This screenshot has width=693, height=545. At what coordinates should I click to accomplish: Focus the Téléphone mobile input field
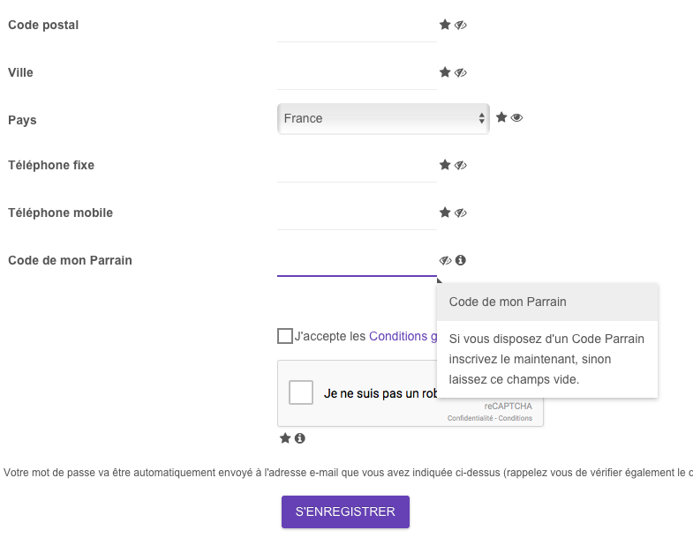[357, 214]
